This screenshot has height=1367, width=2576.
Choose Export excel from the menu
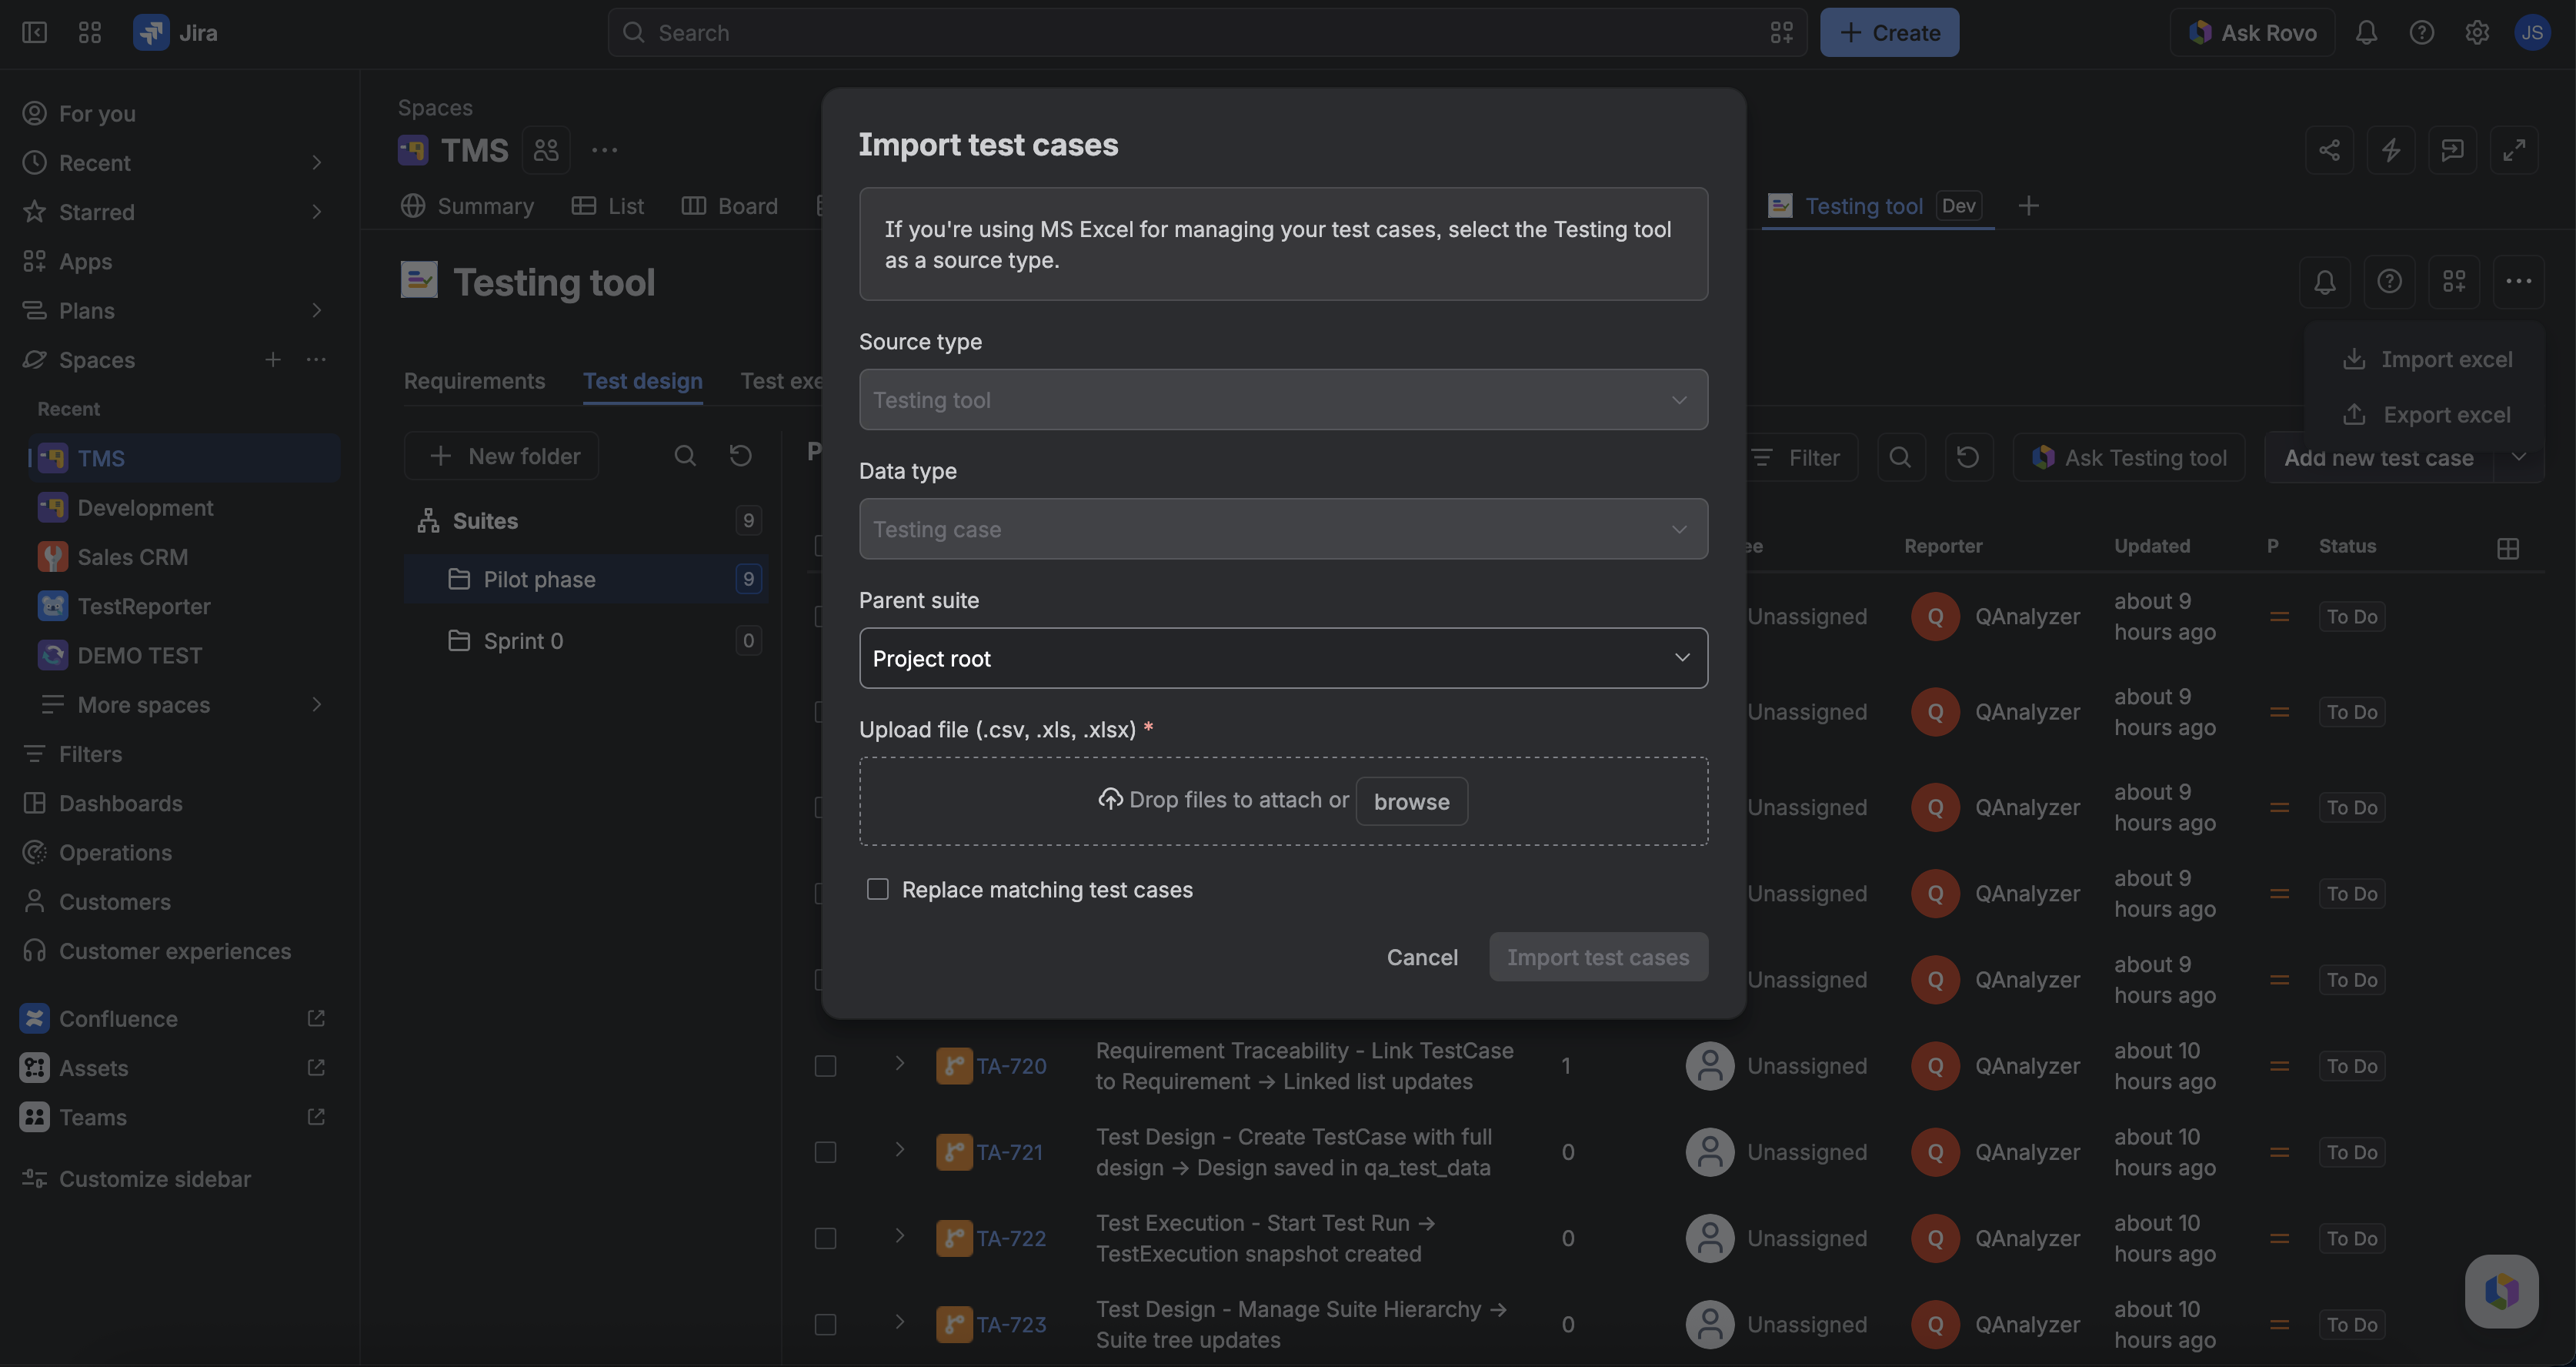click(x=2426, y=414)
